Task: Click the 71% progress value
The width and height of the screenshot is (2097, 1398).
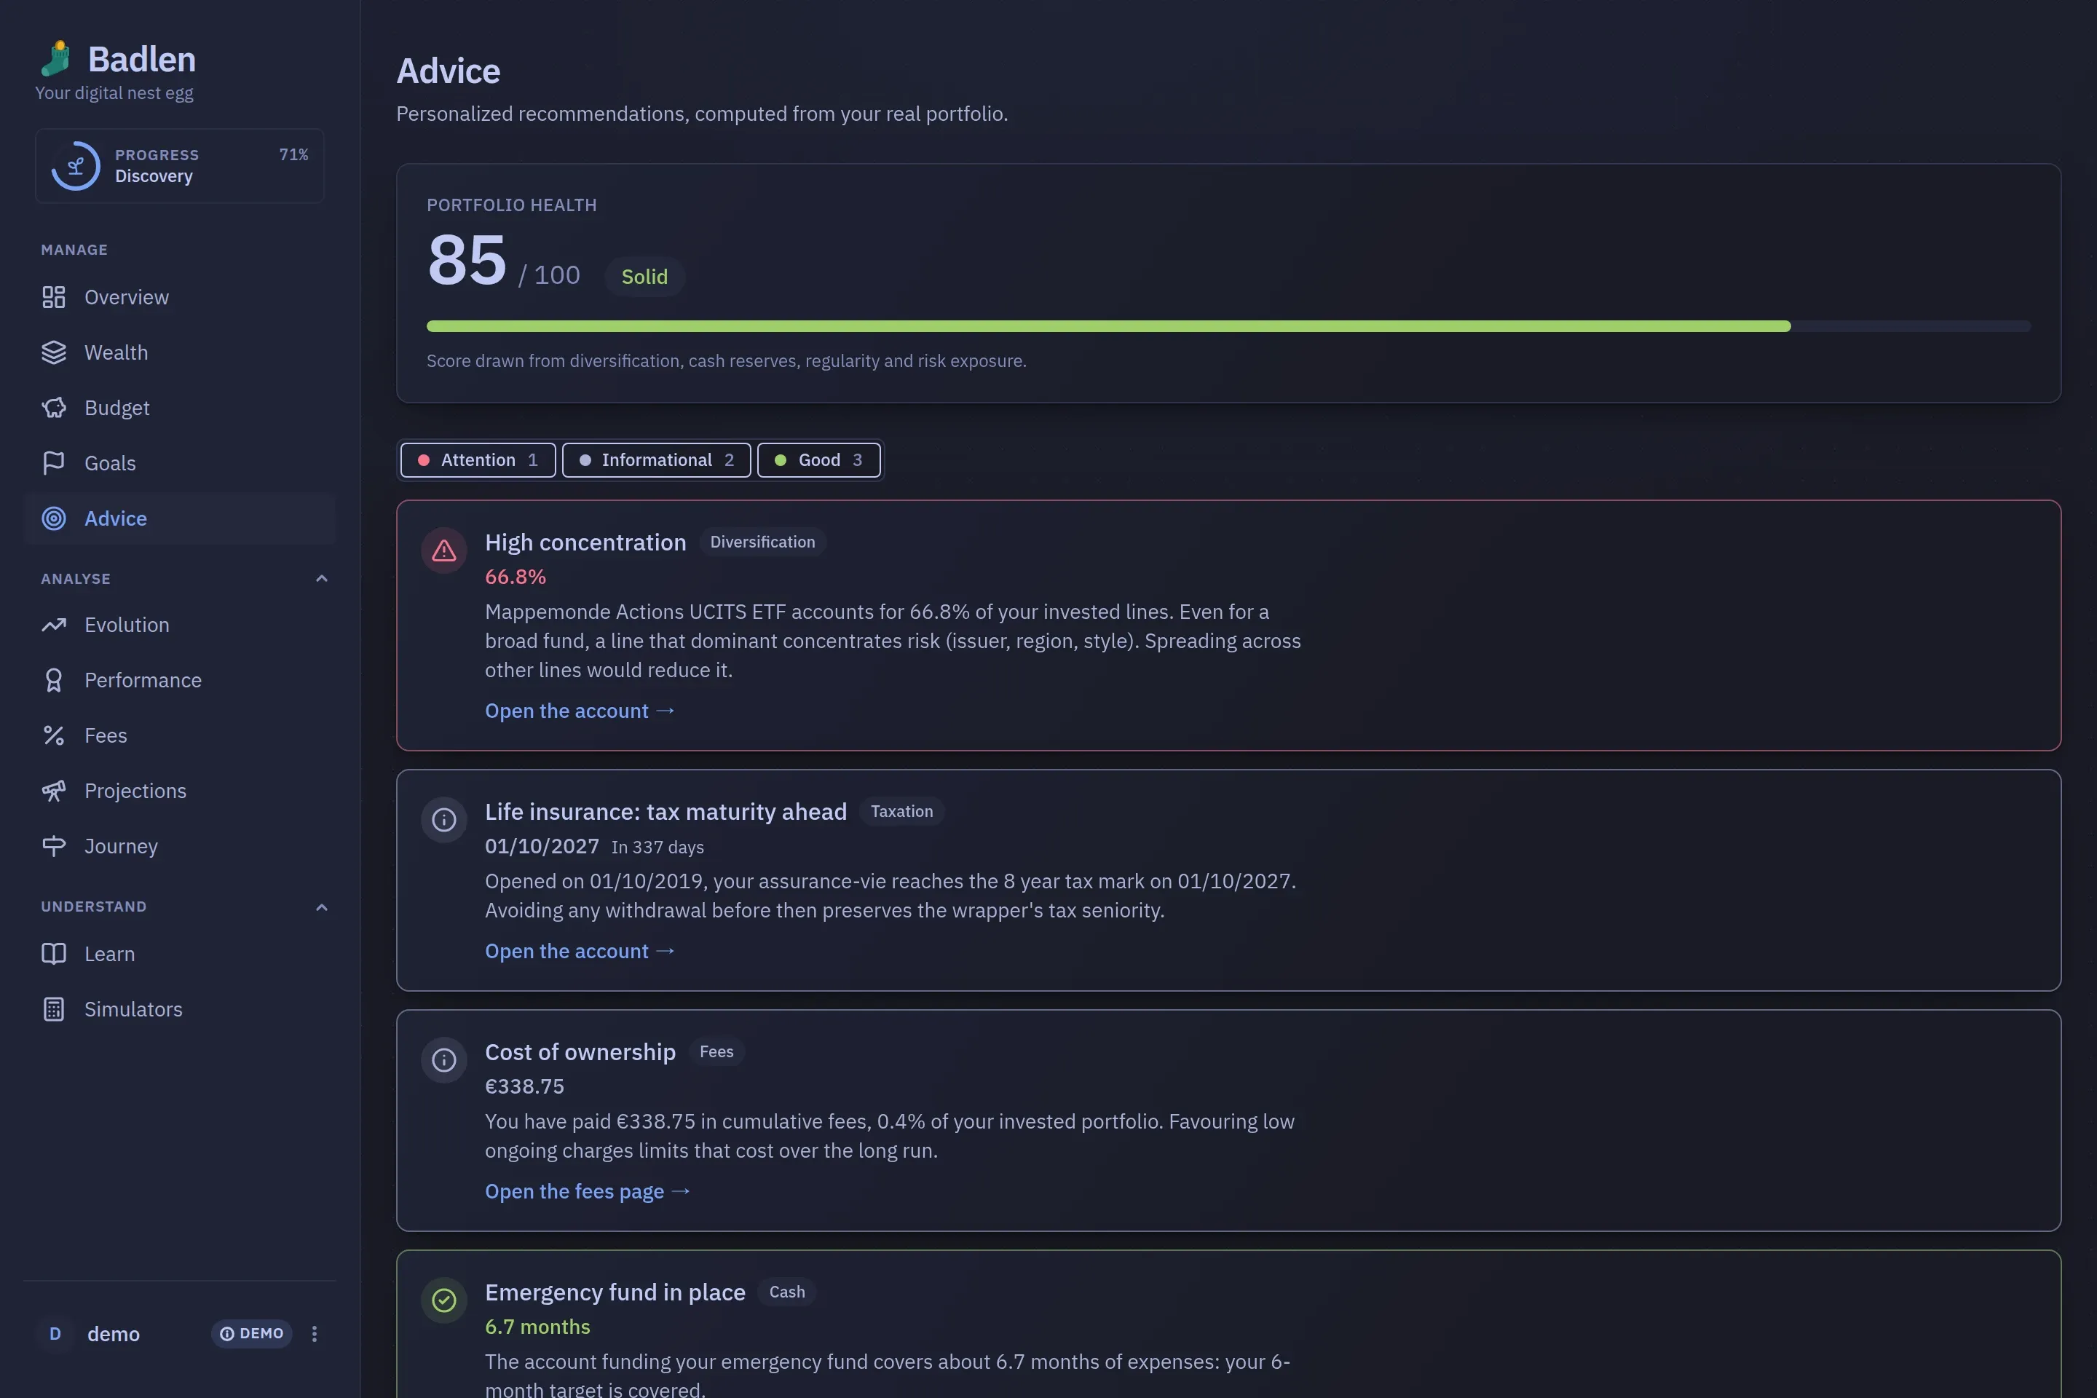Action: pos(293,154)
